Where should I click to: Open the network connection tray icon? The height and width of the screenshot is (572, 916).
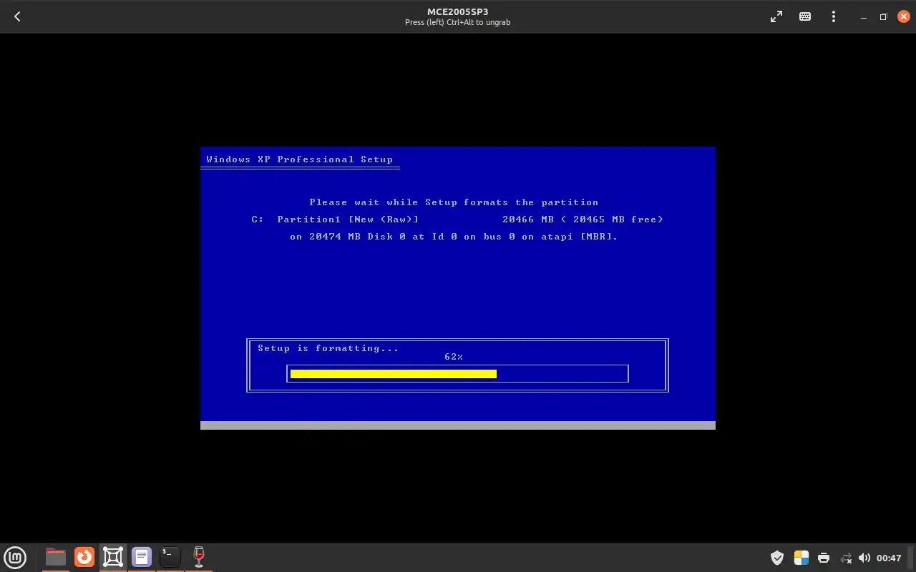pos(846,558)
